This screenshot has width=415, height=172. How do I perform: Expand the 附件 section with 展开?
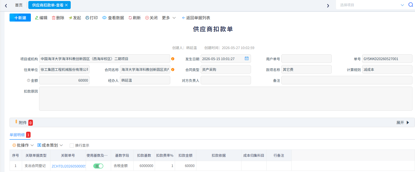point(402,122)
